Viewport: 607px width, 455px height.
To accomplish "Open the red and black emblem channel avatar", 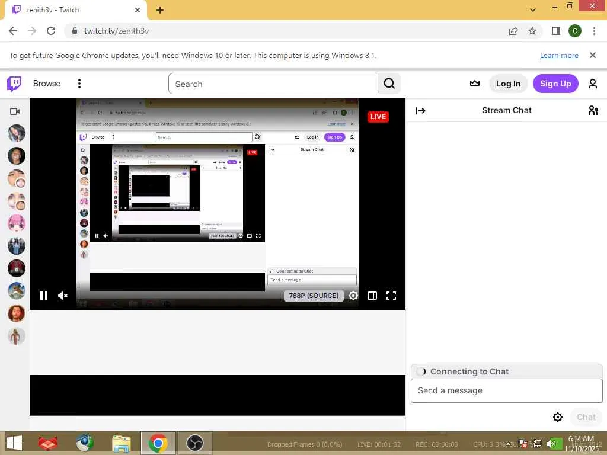I will click(x=16, y=268).
